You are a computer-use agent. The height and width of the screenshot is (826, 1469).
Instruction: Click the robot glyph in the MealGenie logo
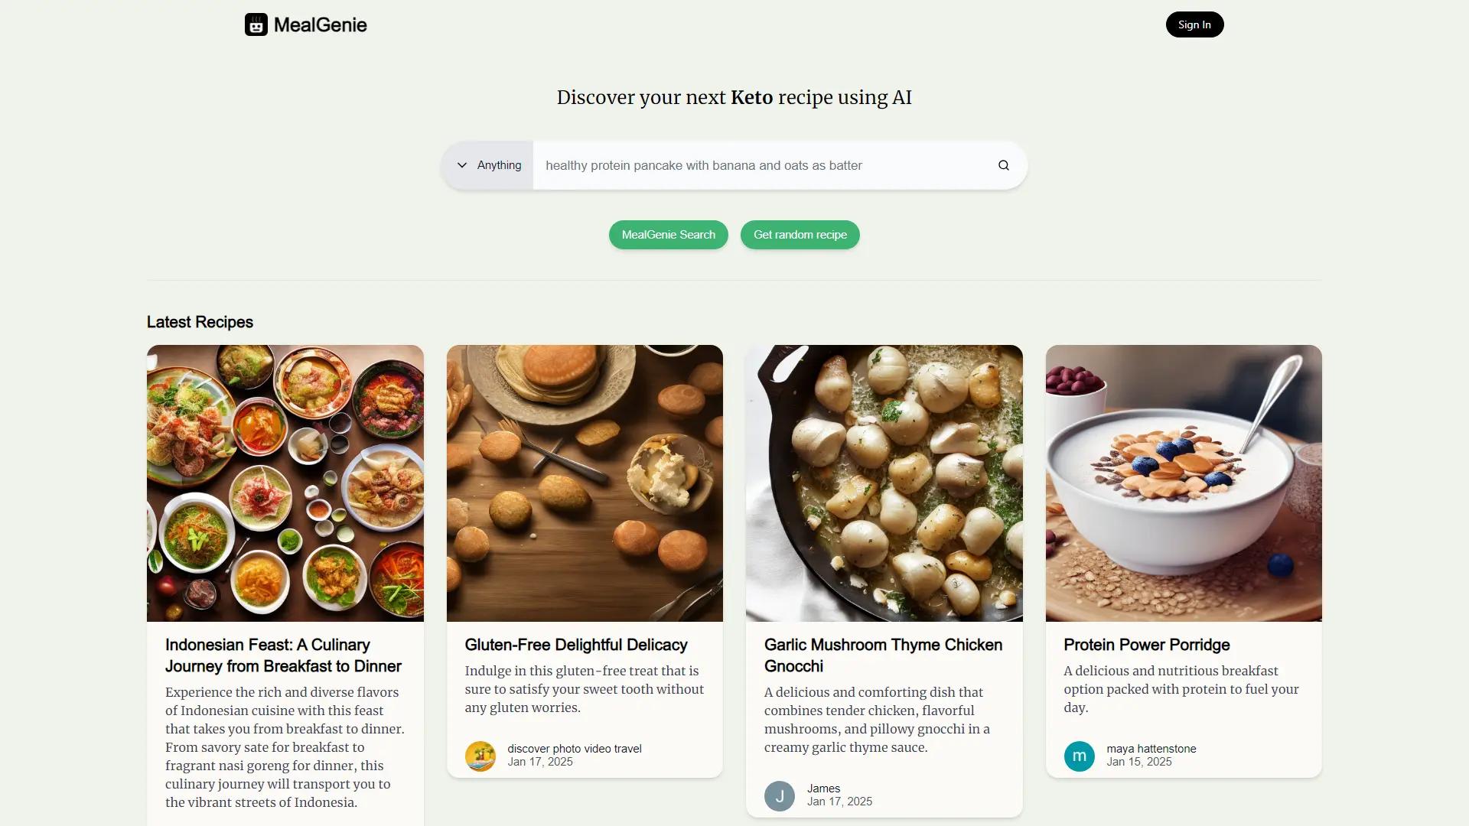click(x=256, y=24)
